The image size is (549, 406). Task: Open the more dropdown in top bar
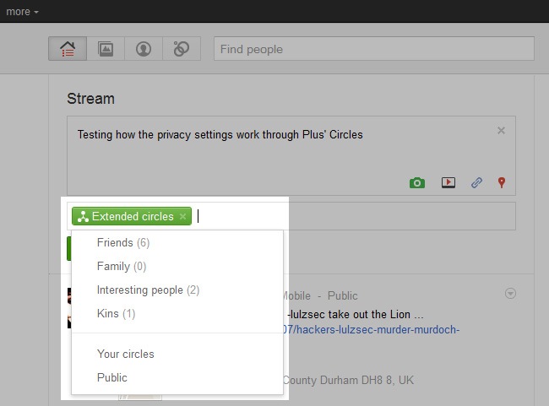click(21, 12)
